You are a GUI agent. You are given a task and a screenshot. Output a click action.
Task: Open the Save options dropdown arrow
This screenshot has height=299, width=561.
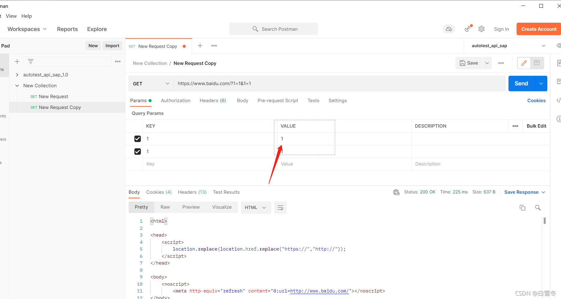click(x=487, y=63)
